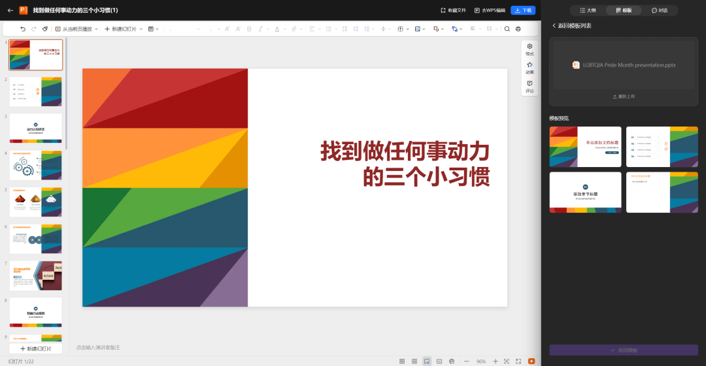Click the back arrow at top left
The height and width of the screenshot is (366, 706).
click(10, 10)
